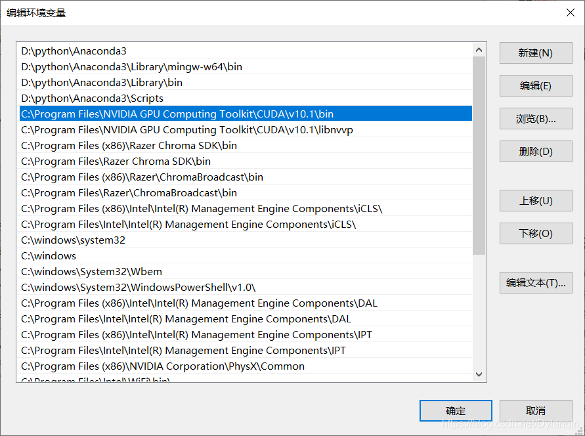Click the list's vertical scrollbar thumb
The height and width of the screenshot is (436, 585).
click(x=479, y=154)
